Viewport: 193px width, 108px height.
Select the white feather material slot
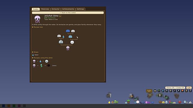167,91
